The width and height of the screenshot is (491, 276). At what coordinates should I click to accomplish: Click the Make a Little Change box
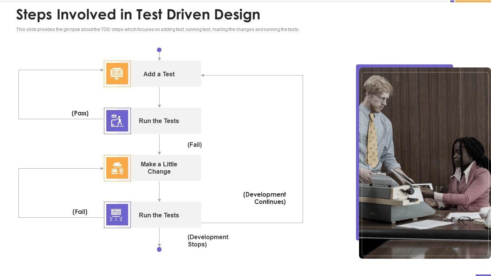(166, 168)
